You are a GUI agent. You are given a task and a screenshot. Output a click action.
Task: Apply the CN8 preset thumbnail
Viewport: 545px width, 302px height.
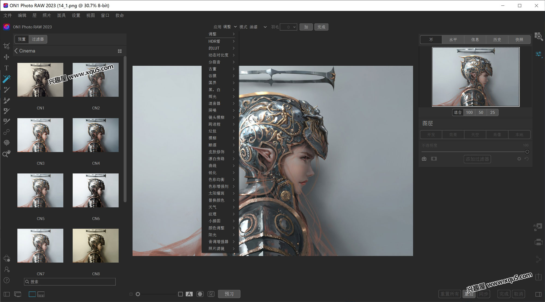[96, 246]
